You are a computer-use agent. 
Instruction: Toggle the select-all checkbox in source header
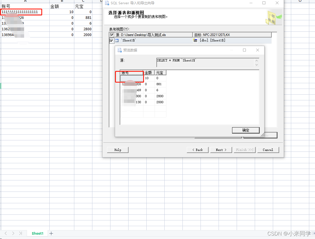tap(112, 35)
